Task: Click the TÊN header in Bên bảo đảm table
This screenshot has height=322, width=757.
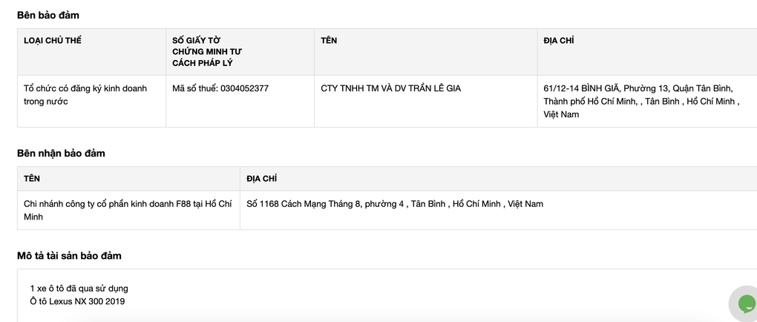Action: 329,41
